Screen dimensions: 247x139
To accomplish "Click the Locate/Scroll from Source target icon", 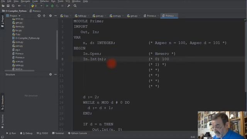I will click(x=39, y=16).
